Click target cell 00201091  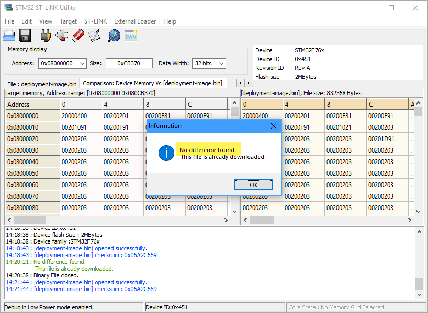pyautogui.click(x=81, y=127)
